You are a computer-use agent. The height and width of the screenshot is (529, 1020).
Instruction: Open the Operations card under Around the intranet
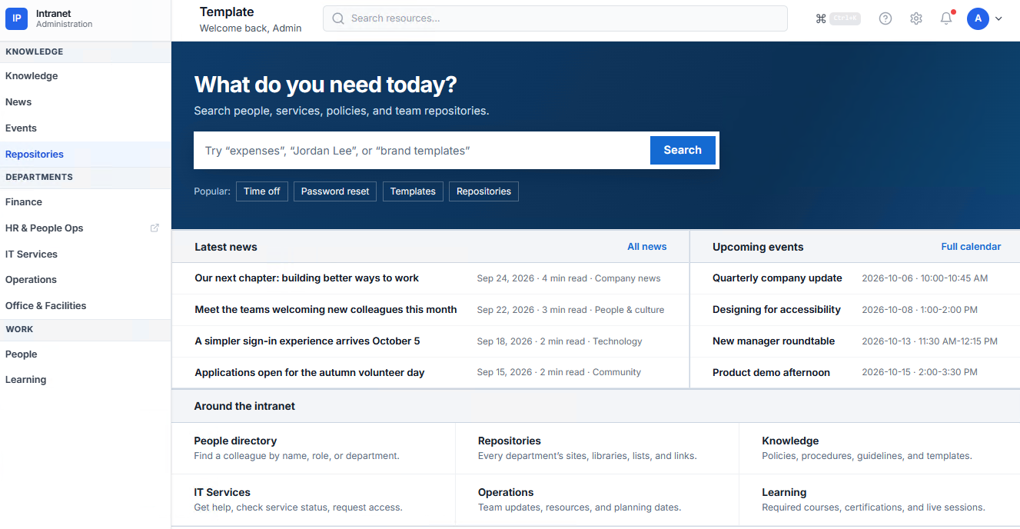[597, 500]
